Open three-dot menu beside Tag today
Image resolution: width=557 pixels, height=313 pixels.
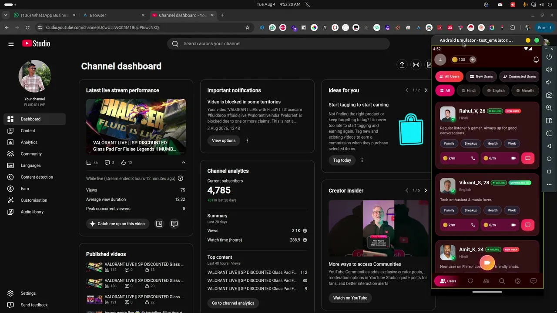click(362, 160)
